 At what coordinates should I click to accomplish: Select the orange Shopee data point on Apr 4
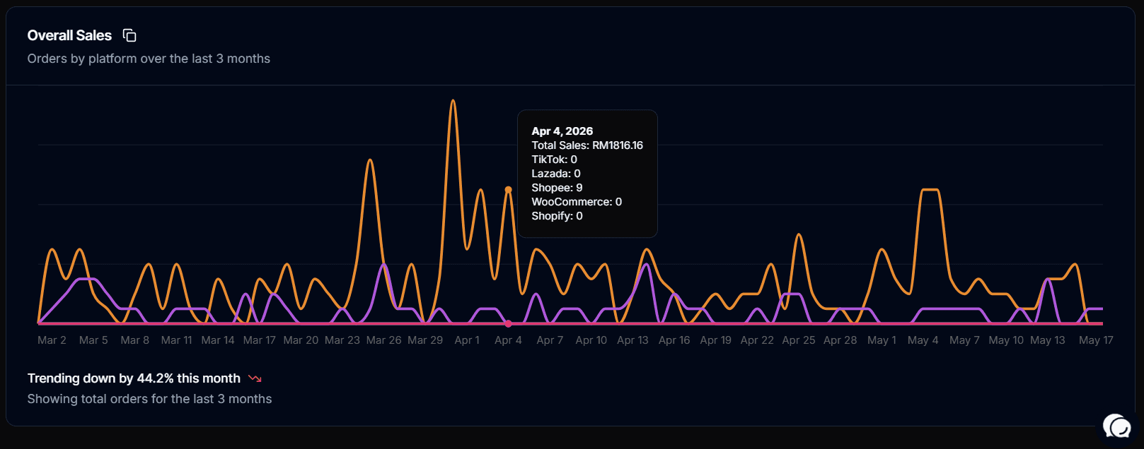click(508, 190)
